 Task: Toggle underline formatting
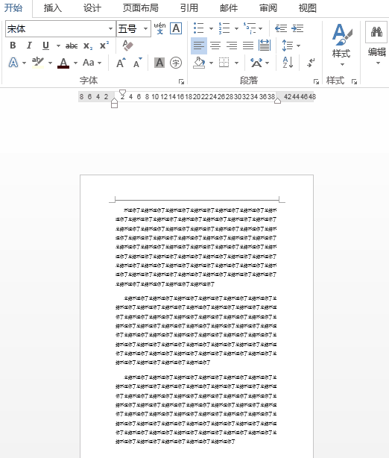click(45, 46)
